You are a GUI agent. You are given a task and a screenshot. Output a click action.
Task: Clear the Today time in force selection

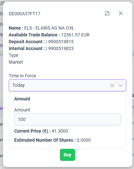point(112,85)
